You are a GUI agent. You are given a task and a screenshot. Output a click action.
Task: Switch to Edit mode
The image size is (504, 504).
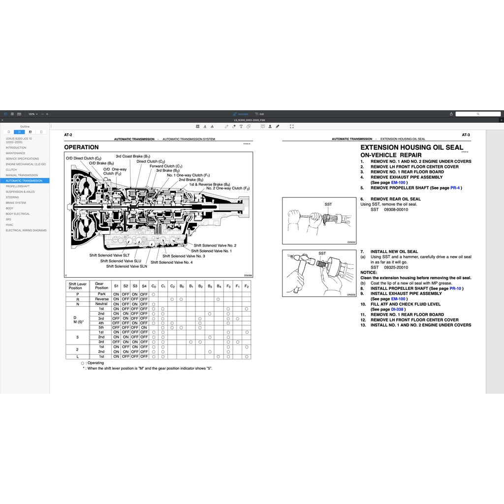(x=259, y=114)
